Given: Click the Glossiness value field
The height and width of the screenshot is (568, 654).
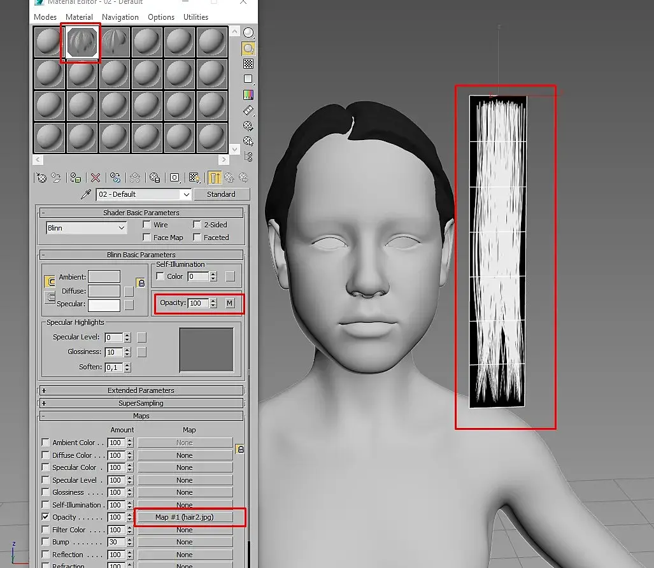Looking at the screenshot, I should 114,352.
